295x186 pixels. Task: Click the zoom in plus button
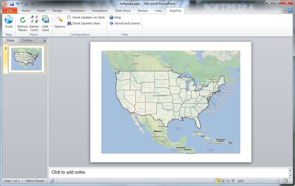(x=279, y=181)
